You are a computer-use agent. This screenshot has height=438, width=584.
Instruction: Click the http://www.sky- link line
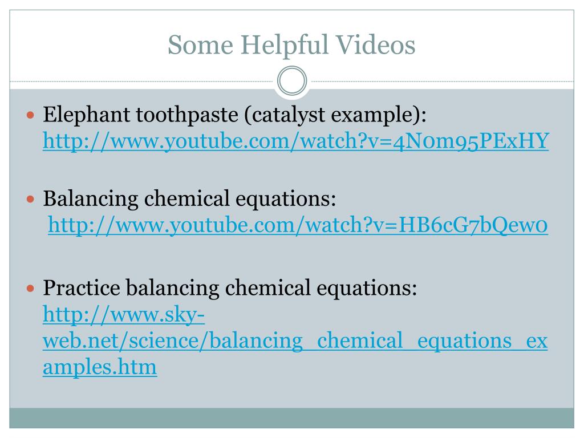point(124,315)
